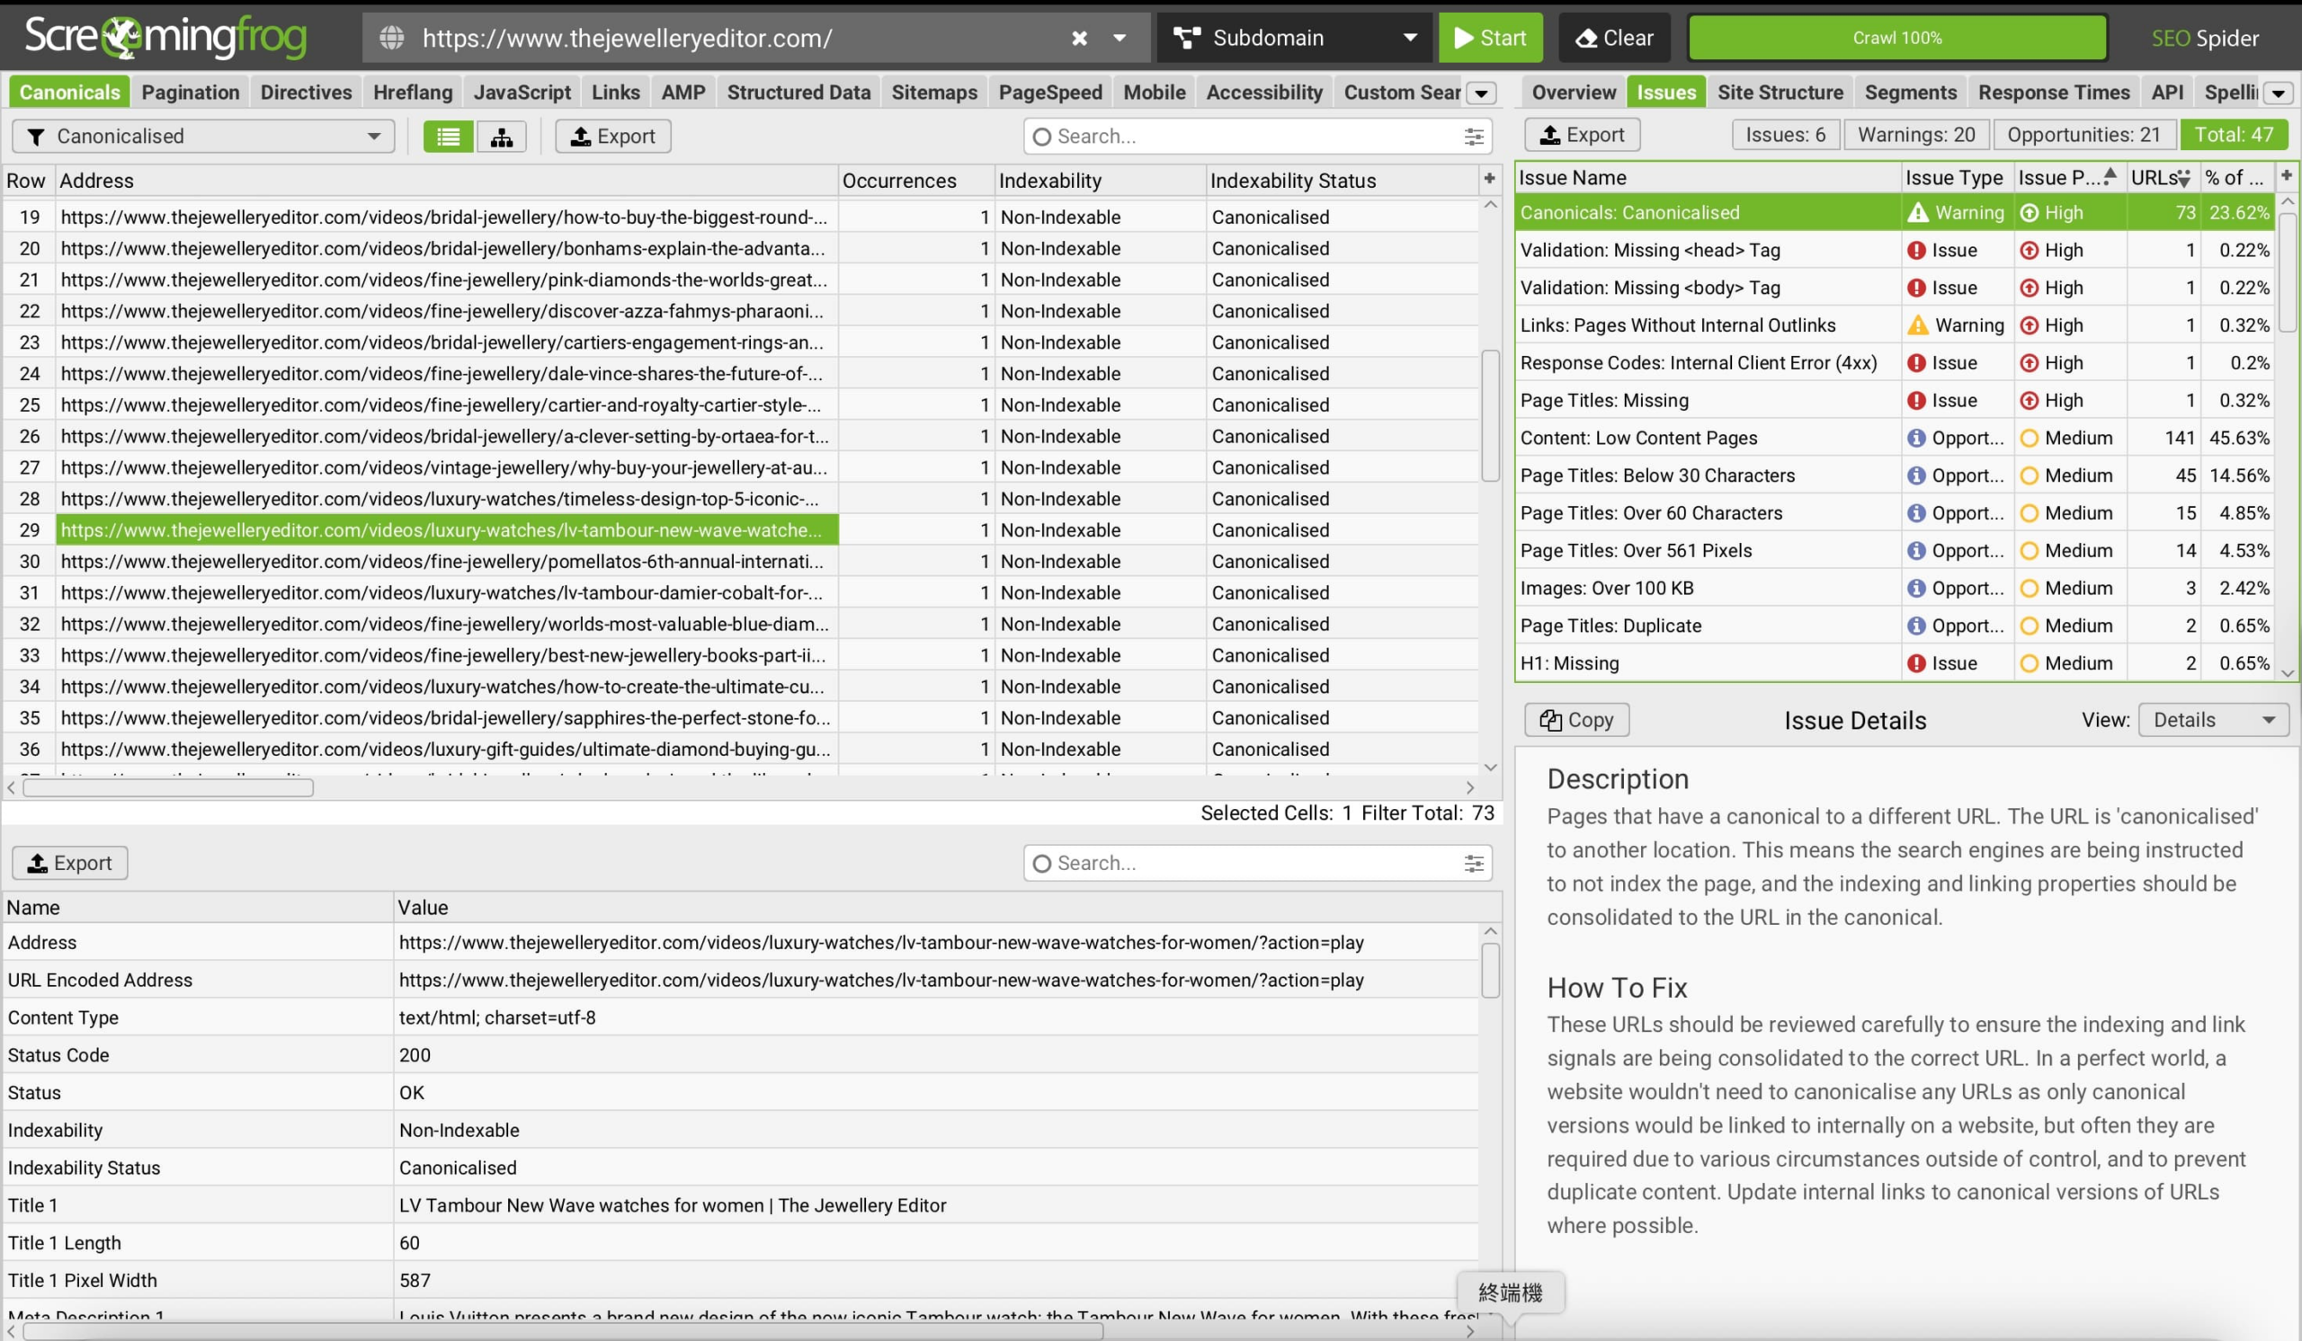Show more left-panel tabs arrow
Viewport: 2302px width, 1341px height.
1481,93
